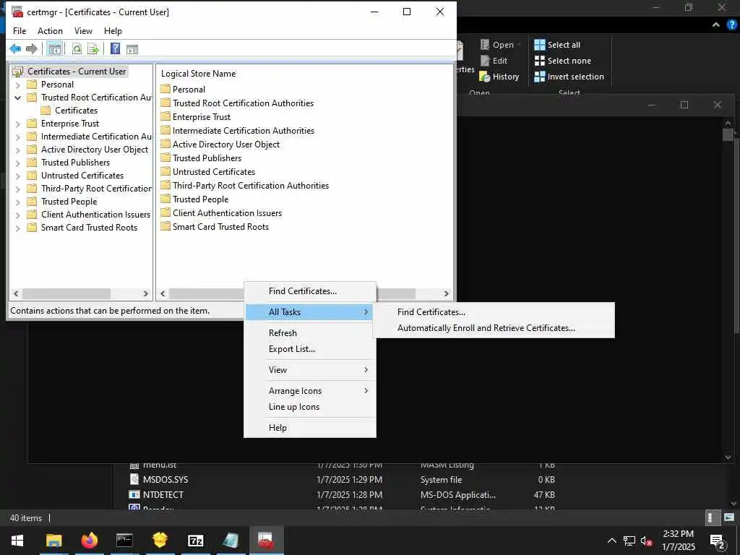The image size is (740, 555).
Task: Choose Find Certificates... in the All Tasks submenu
Action: pos(494,312)
